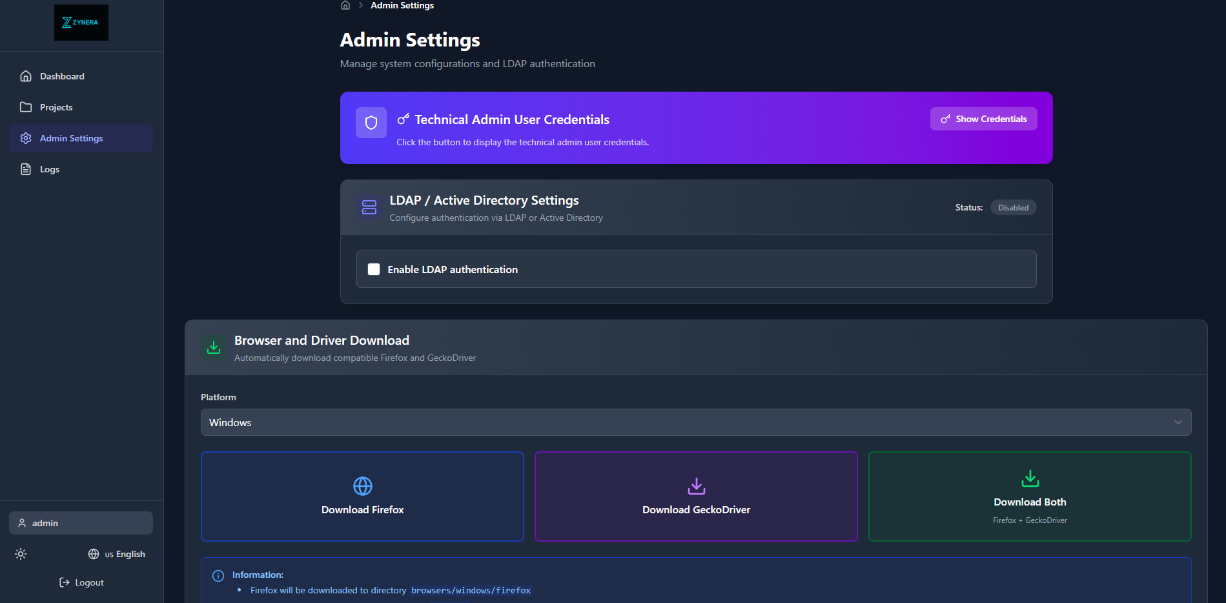Expand the Platform dropdown chevron arrow

1178,422
